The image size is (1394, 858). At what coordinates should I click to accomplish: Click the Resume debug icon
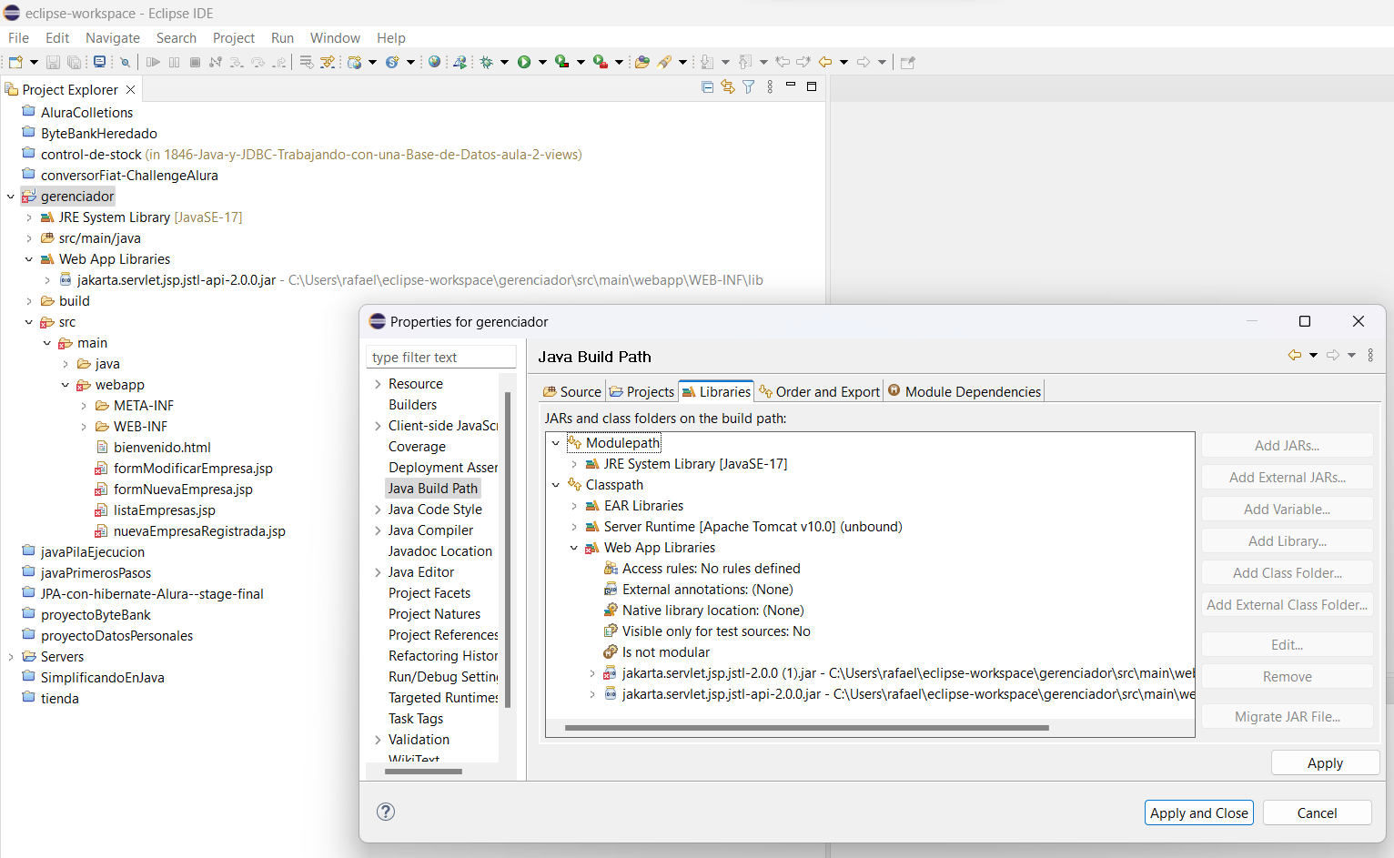[x=153, y=62]
